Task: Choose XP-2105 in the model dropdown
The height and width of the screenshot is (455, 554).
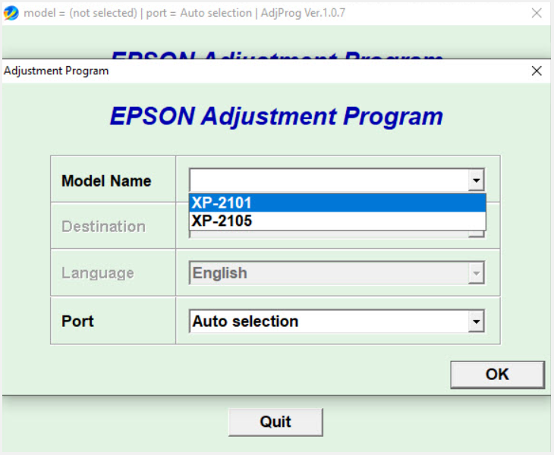Action: 338,221
